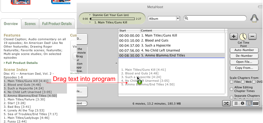Screen dimensions: 263x123
Task: Expand the 1. Main Titles/Guns Kill display triangle
Action: pyautogui.click(x=90, y=22)
